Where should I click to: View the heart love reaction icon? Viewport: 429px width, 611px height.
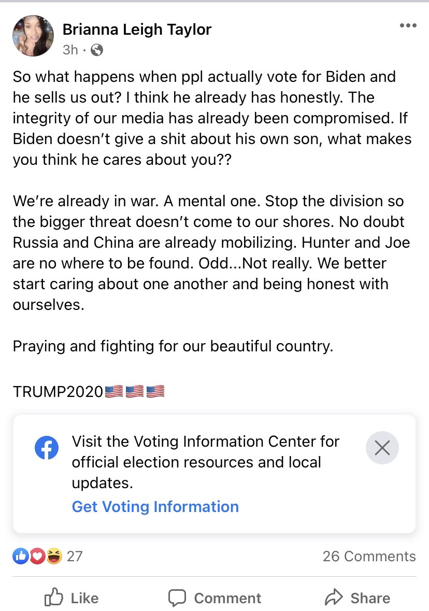click(x=37, y=556)
